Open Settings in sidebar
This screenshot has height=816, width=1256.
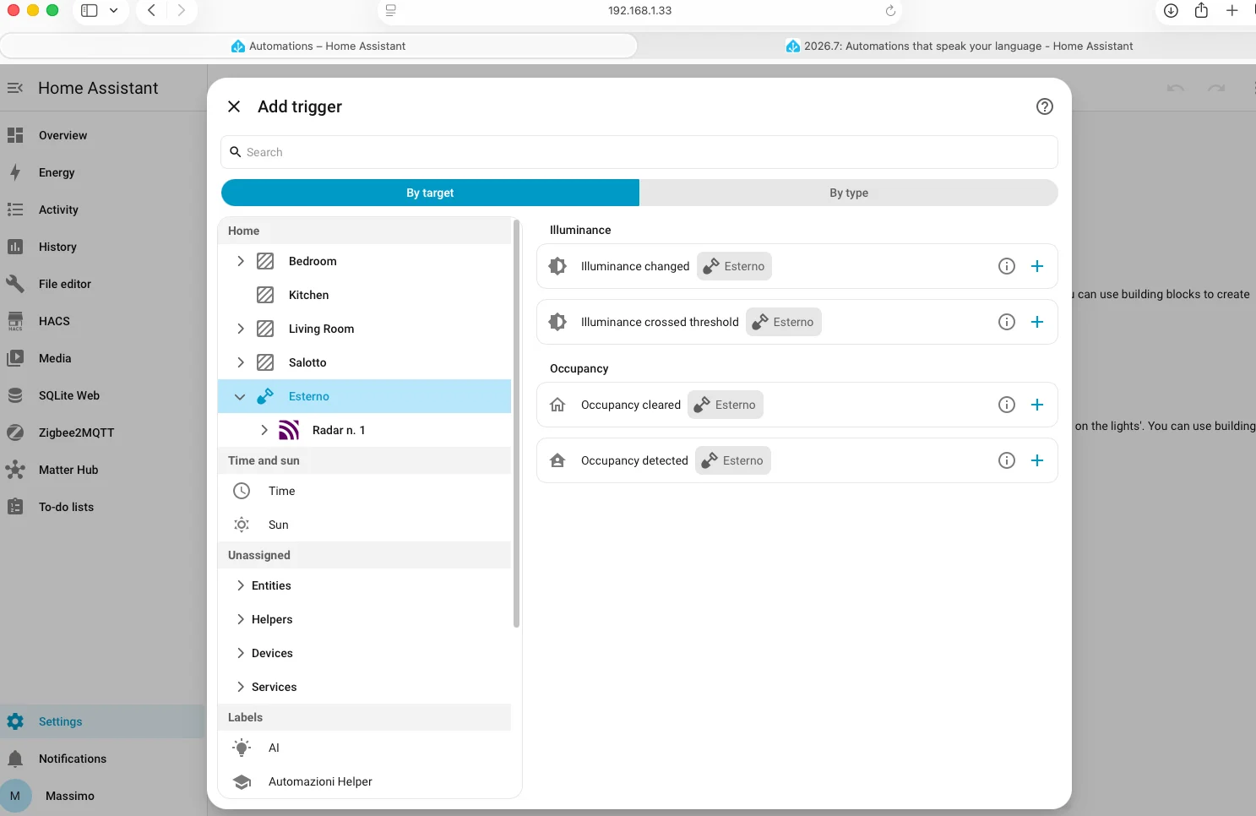click(x=102, y=721)
